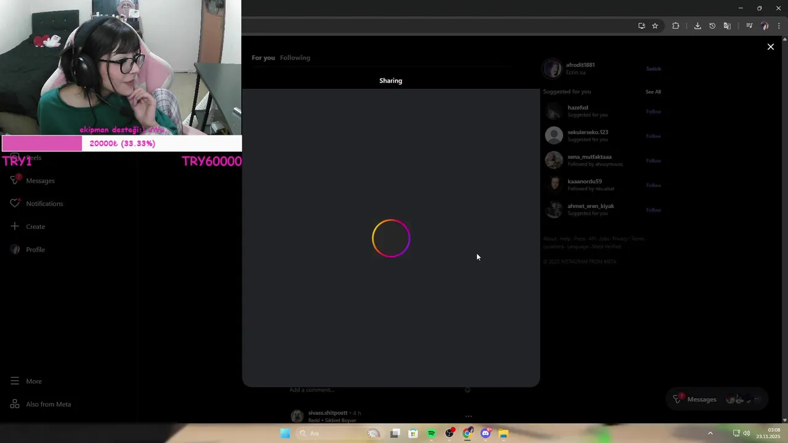The image size is (788, 443).
Task: Open sivass.shitpostt post author link
Action: click(328, 413)
